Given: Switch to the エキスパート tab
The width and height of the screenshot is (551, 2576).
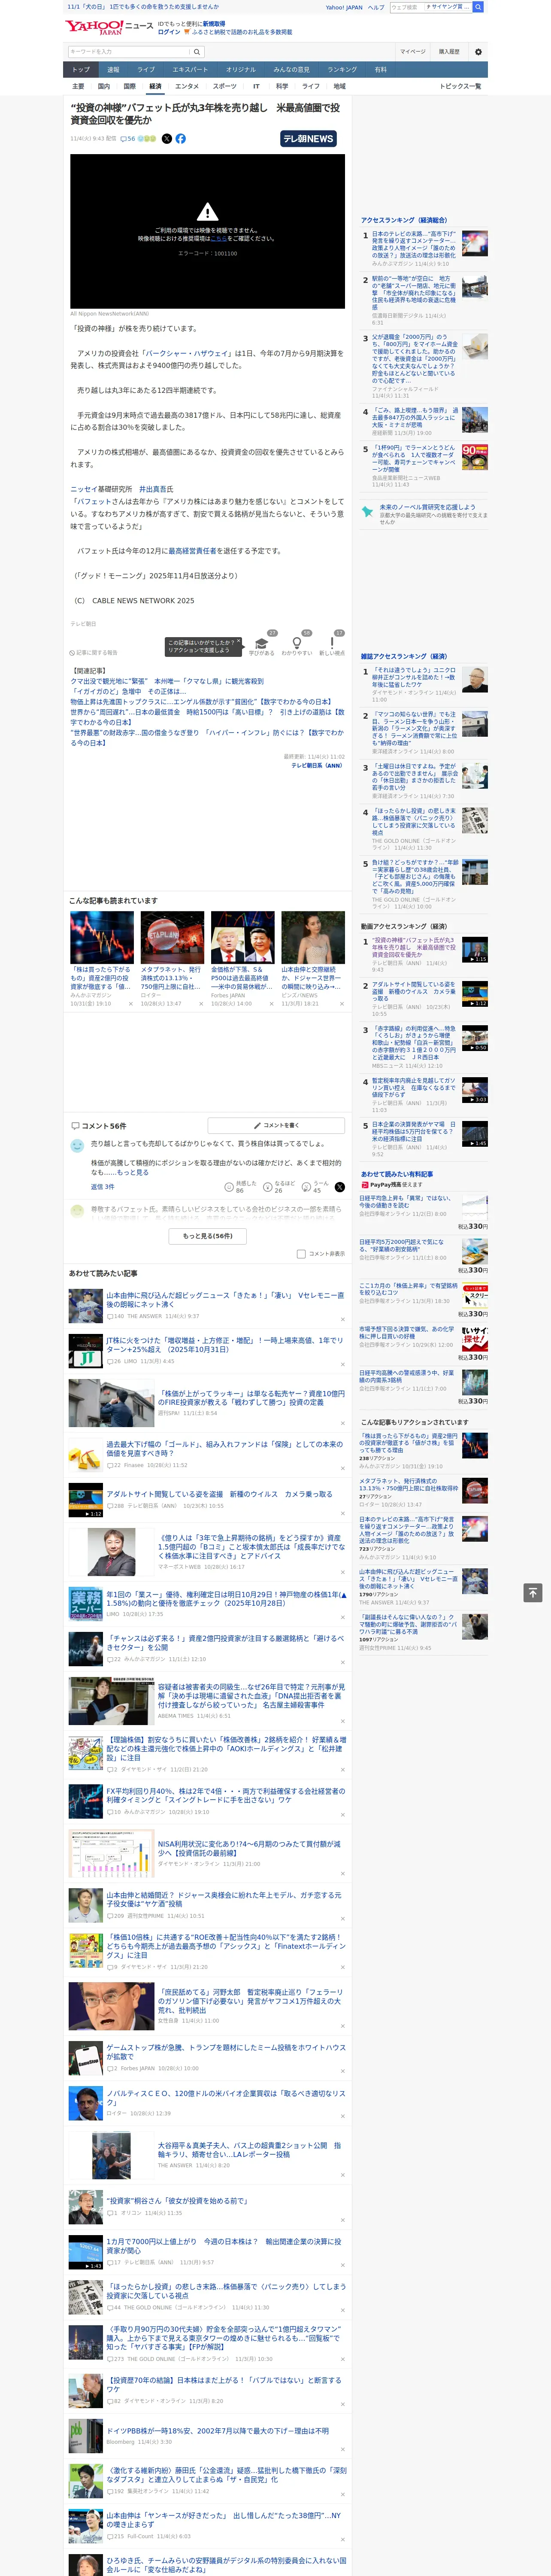Looking at the screenshot, I should tap(190, 70).
